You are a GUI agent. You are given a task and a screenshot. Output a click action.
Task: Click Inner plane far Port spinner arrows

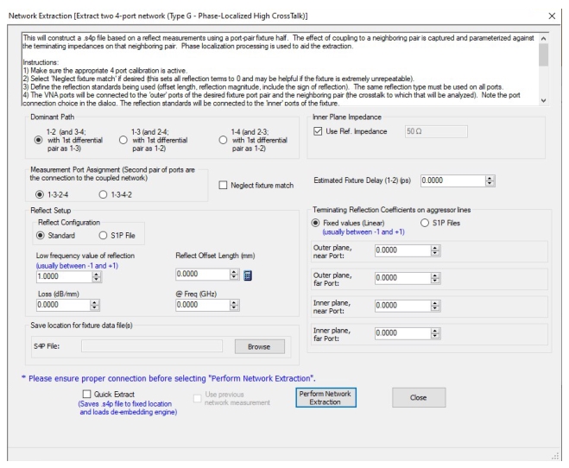point(435,333)
